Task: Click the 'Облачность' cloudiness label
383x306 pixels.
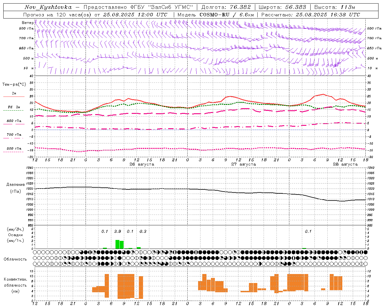Action: [15, 259]
